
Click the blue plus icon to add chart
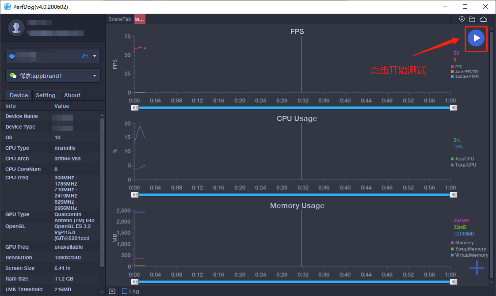477,268
